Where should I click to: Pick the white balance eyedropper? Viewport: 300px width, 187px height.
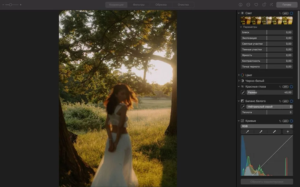(243, 107)
